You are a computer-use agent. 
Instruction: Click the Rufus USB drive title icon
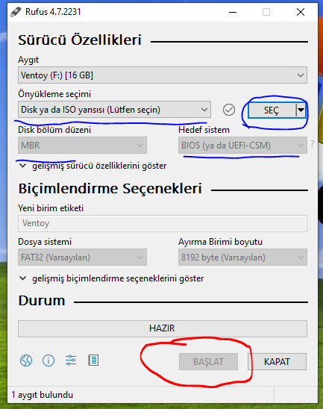pyautogui.click(x=16, y=12)
